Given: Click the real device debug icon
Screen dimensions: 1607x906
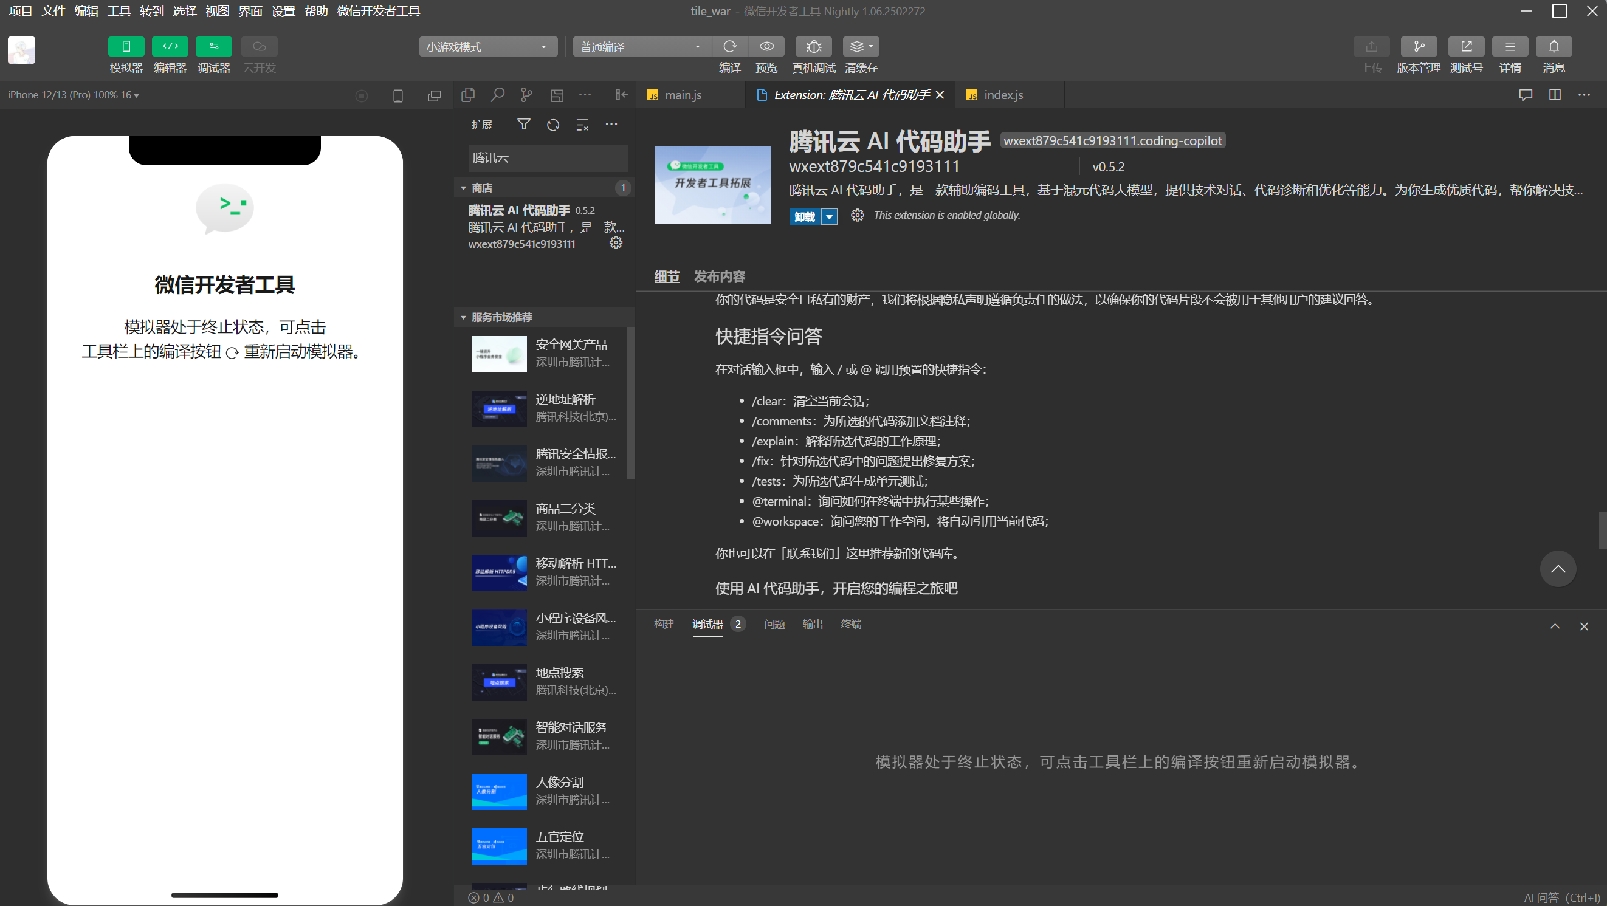Looking at the screenshot, I should [x=813, y=46].
